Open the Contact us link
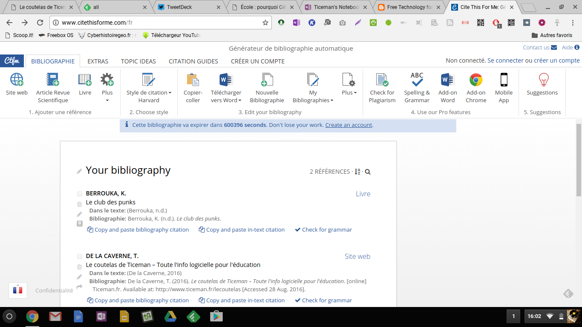The width and height of the screenshot is (582, 327). click(x=540, y=47)
